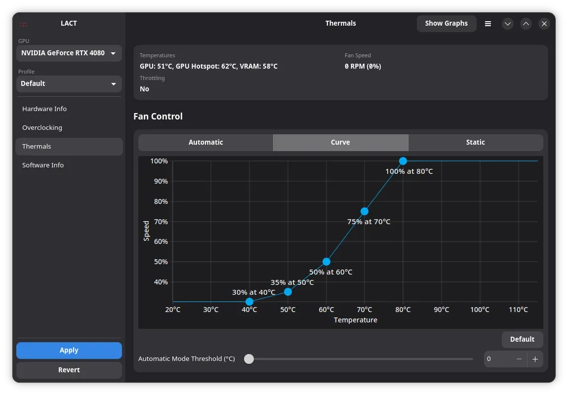Decrease threshold with the minus button
This screenshot has width=568, height=395.
pyautogui.click(x=519, y=359)
